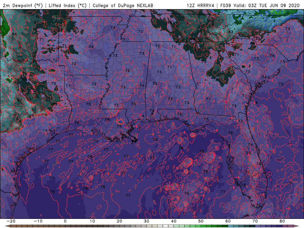
Task: Click the Lifted Index (°C) title label
Action: point(68,5)
